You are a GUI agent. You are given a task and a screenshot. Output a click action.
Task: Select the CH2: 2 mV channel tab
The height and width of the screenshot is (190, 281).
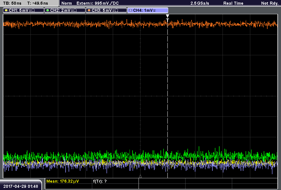coord(65,10)
